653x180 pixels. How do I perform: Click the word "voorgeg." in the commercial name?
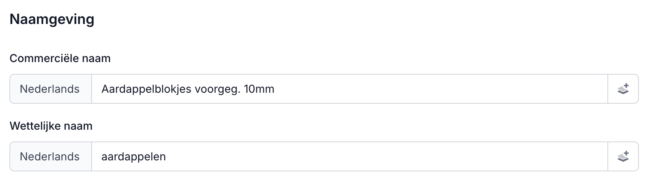pos(218,89)
